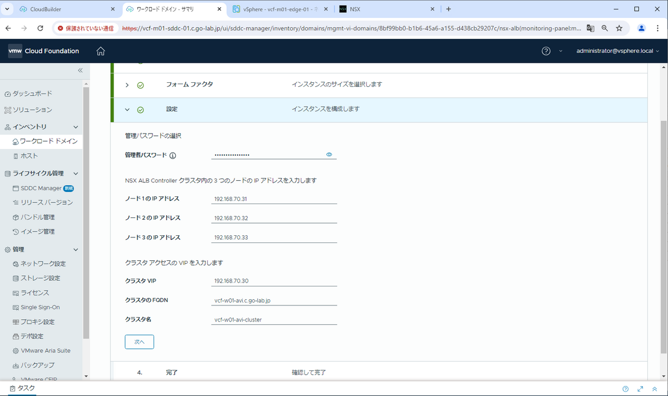Reload the page
Image resolution: width=668 pixels, height=396 pixels.
click(40, 28)
